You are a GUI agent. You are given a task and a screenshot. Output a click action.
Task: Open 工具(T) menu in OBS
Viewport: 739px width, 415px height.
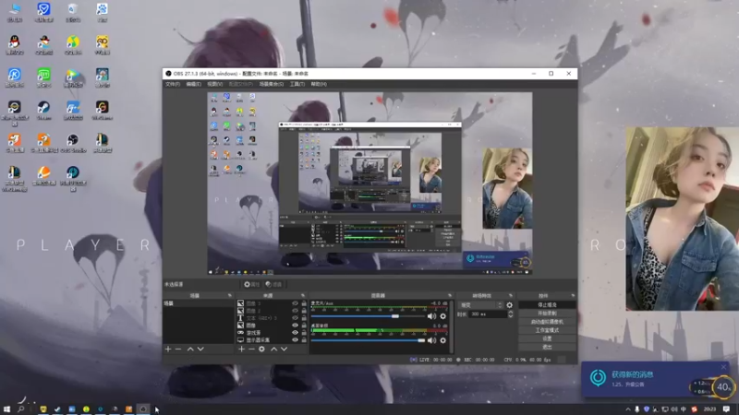click(297, 84)
